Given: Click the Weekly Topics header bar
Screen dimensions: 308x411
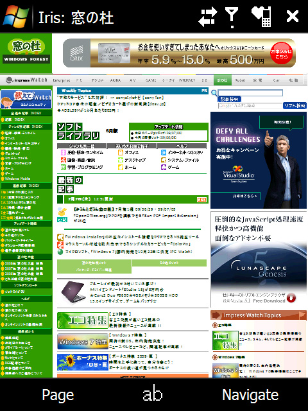Looking at the screenshot, I should click(x=133, y=91).
